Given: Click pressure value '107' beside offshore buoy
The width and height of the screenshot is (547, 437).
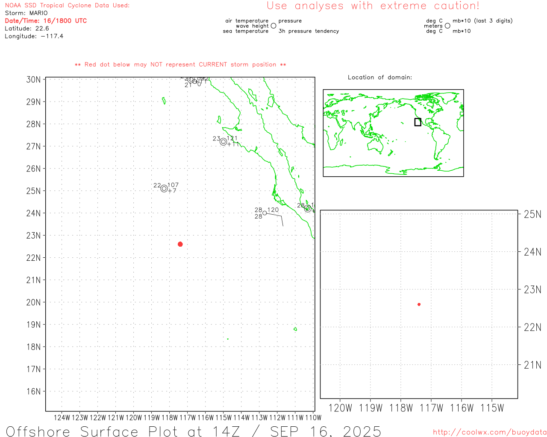Looking at the screenshot, I should click(173, 185).
